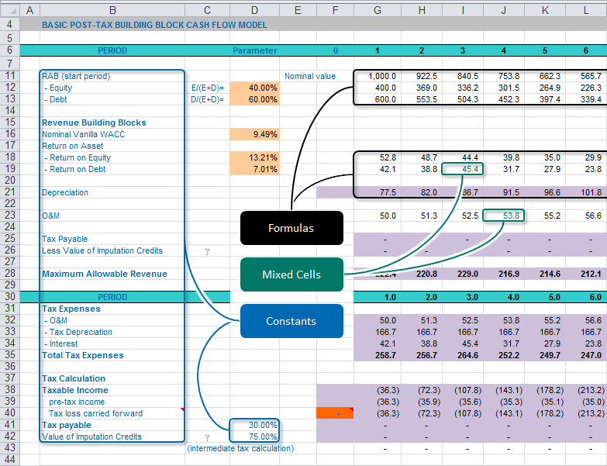This screenshot has height=466, width=607.
Task: Select column header L
Action: pyautogui.click(x=586, y=10)
